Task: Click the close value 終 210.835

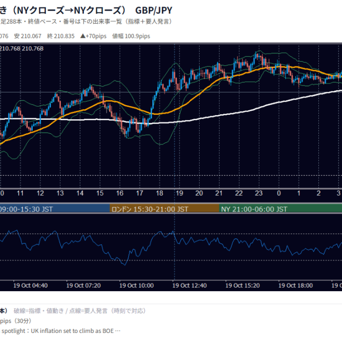Action: pyautogui.click(x=61, y=36)
